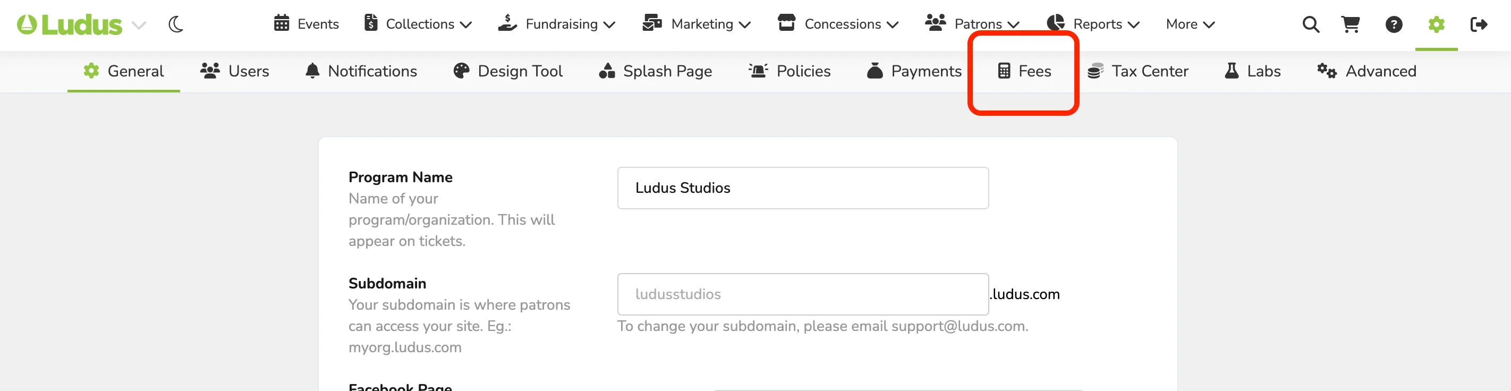Click the Notifications bell icon
The image size is (1511, 391).
point(312,71)
